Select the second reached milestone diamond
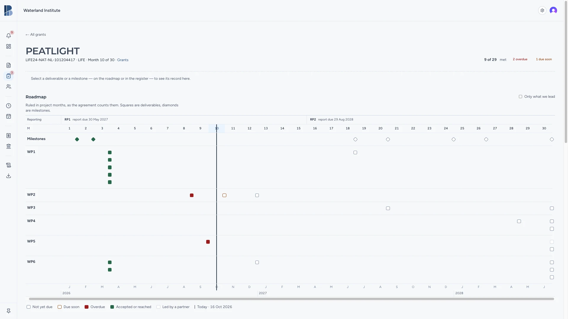The width and height of the screenshot is (568, 319). [x=93, y=139]
